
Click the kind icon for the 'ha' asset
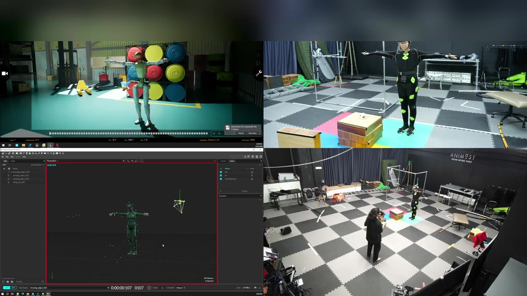(252, 176)
